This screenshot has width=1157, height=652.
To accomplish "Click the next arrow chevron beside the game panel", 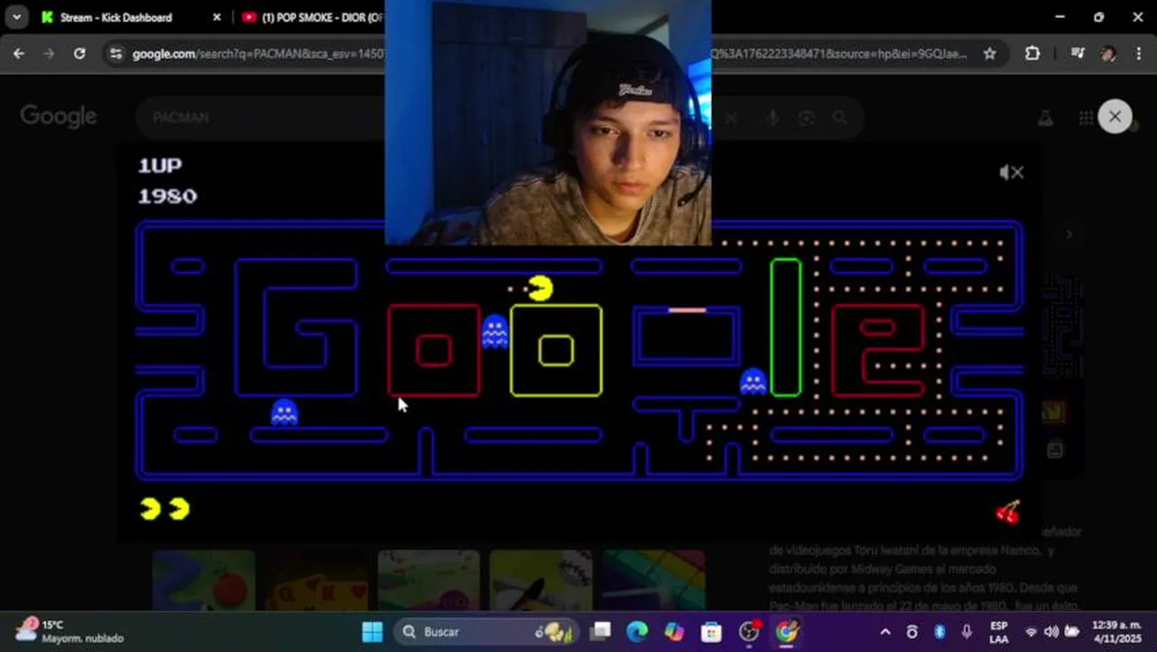I will 1069,235.
